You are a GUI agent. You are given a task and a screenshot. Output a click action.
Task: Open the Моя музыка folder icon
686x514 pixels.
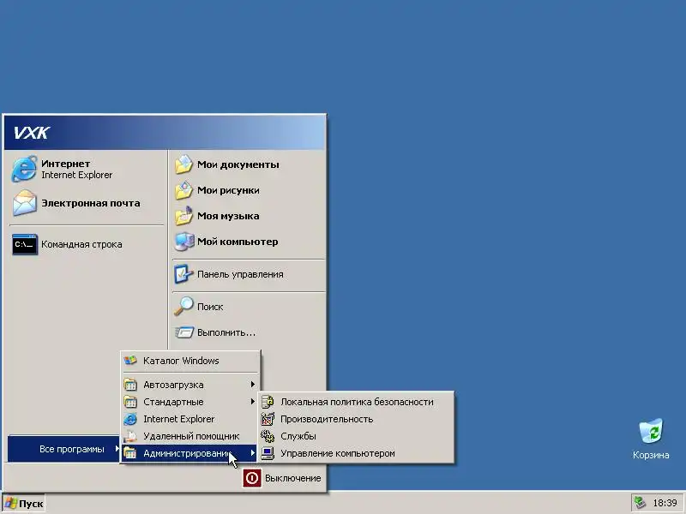[x=184, y=216]
